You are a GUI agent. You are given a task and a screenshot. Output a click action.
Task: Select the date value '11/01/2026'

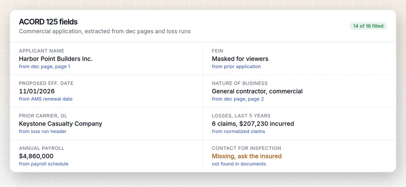[x=37, y=91]
